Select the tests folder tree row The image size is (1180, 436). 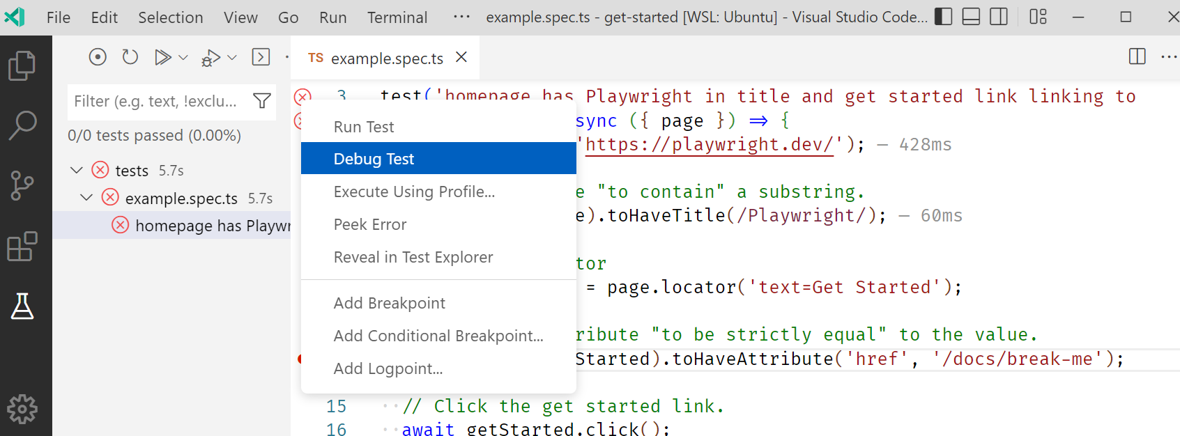(x=171, y=170)
